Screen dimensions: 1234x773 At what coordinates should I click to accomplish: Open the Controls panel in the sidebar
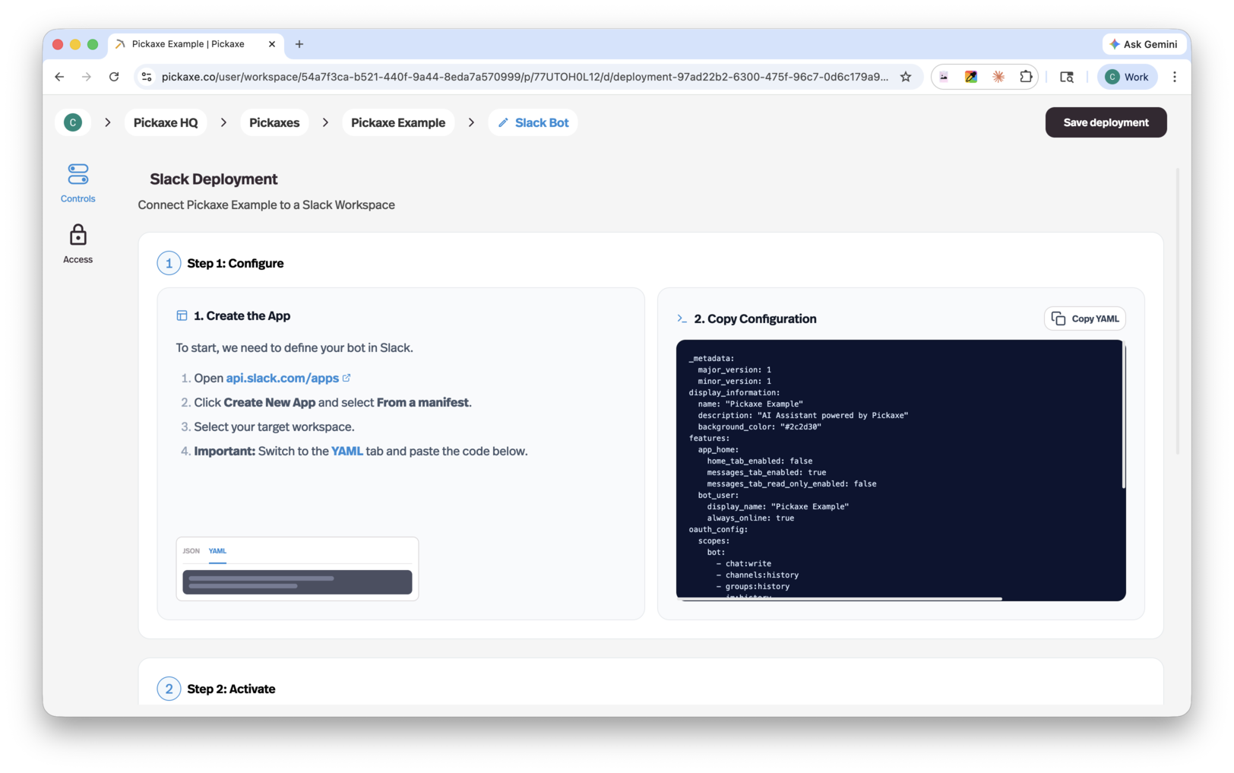click(x=77, y=182)
